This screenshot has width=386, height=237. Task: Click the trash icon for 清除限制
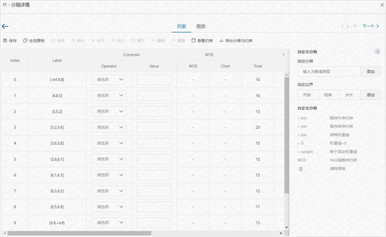pos(301,169)
